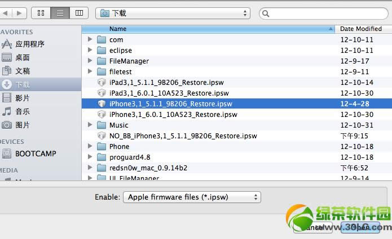The width and height of the screenshot is (392, 239).
Task: Open 应用程序 in the sidebar
Action: (x=30, y=44)
